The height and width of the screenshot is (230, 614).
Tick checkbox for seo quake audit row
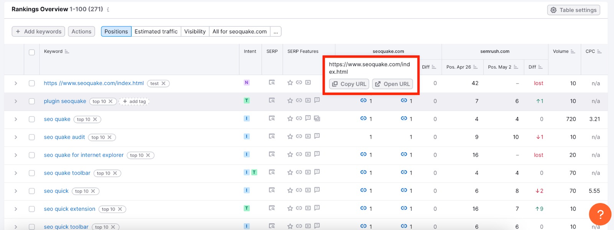(32, 137)
